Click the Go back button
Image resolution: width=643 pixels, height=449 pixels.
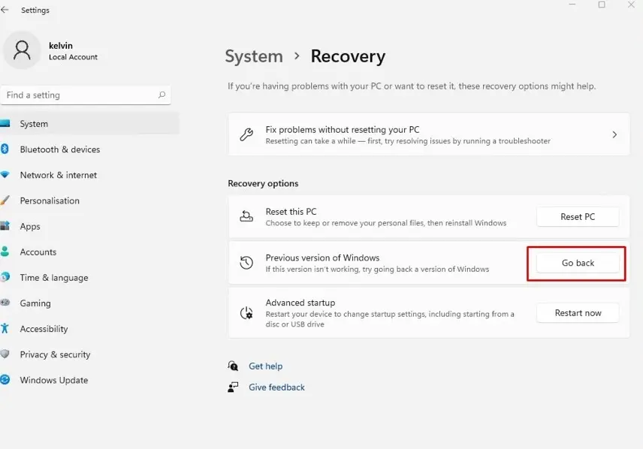click(578, 263)
